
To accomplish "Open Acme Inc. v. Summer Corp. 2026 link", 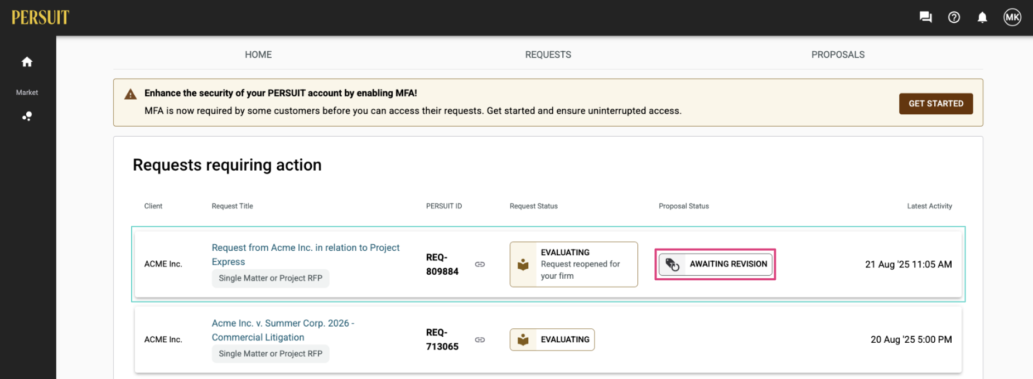I will (283, 330).
